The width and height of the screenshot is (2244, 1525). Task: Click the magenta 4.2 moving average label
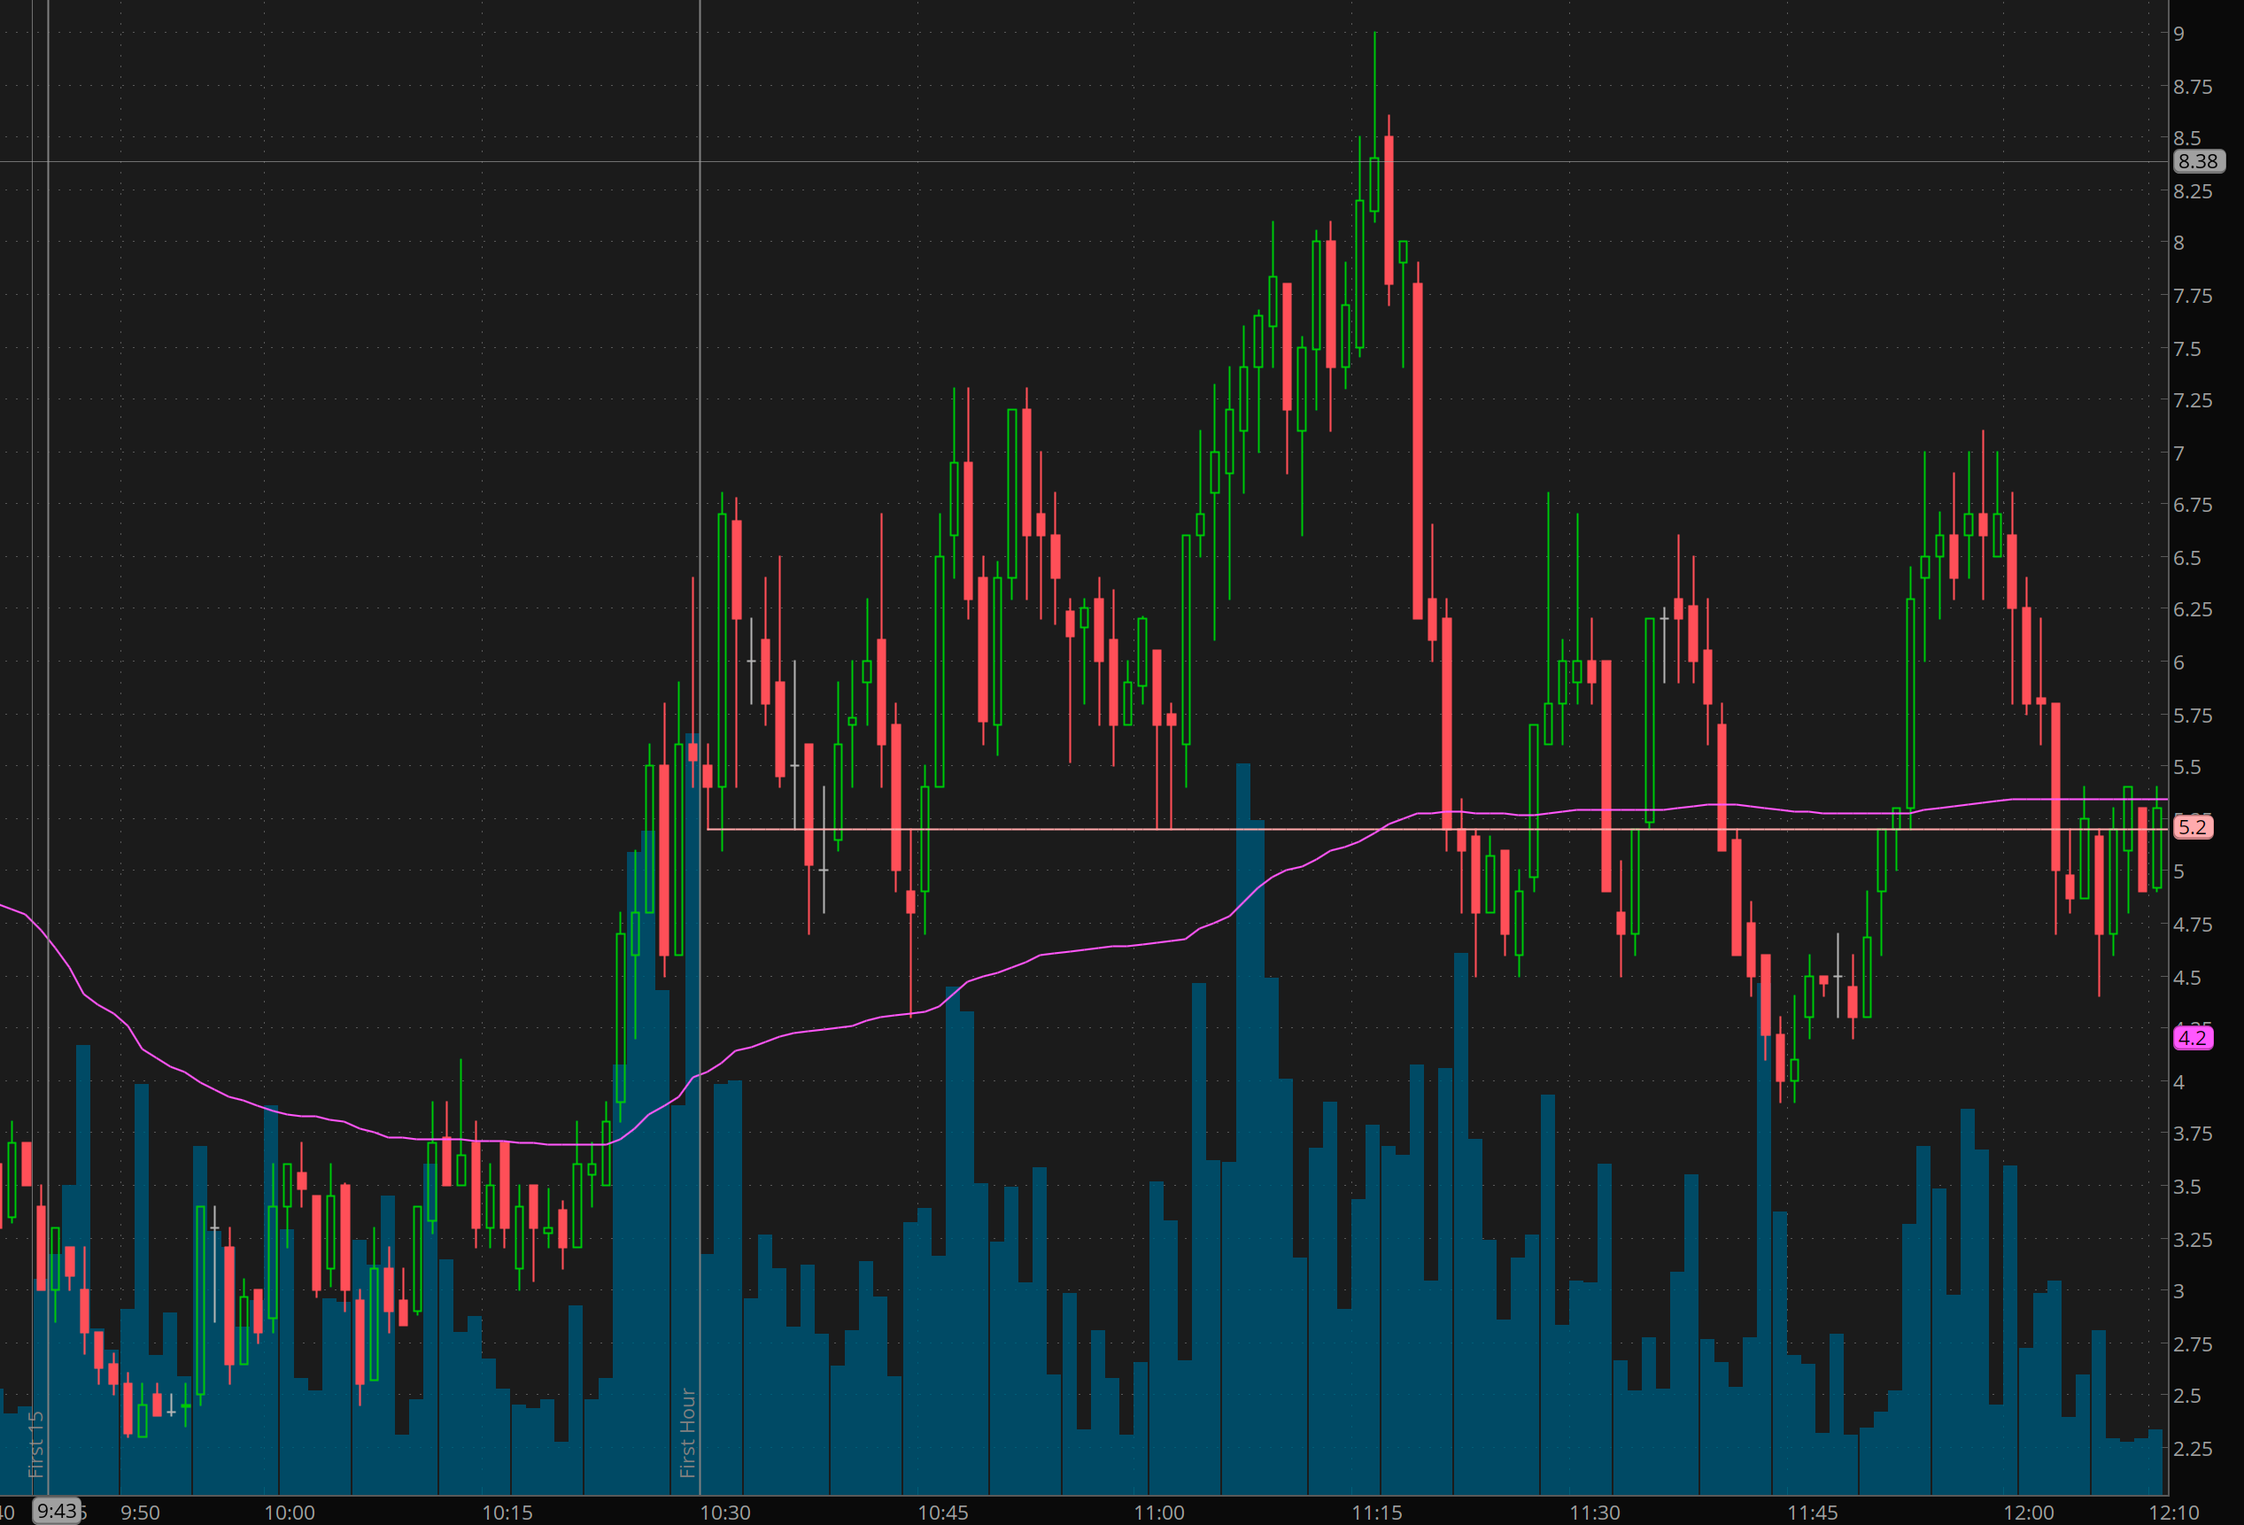click(x=2192, y=1038)
